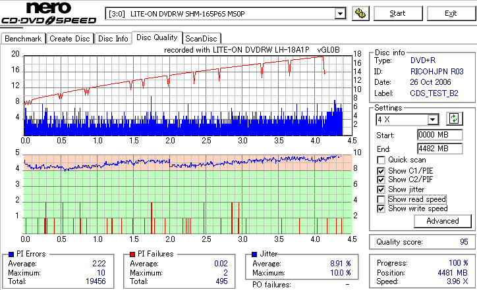Click the PO failures label
Image resolution: width=477 pixels, height=290 pixels.
pyautogui.click(x=271, y=285)
